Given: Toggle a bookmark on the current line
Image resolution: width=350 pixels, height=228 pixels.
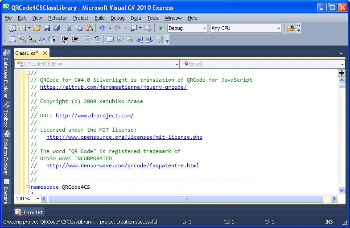Looking at the screenshot, I should point(110,40).
